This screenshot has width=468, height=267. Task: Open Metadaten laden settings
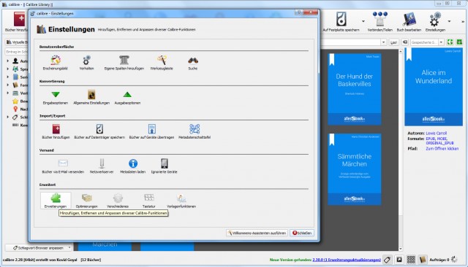pyautogui.click(x=133, y=166)
